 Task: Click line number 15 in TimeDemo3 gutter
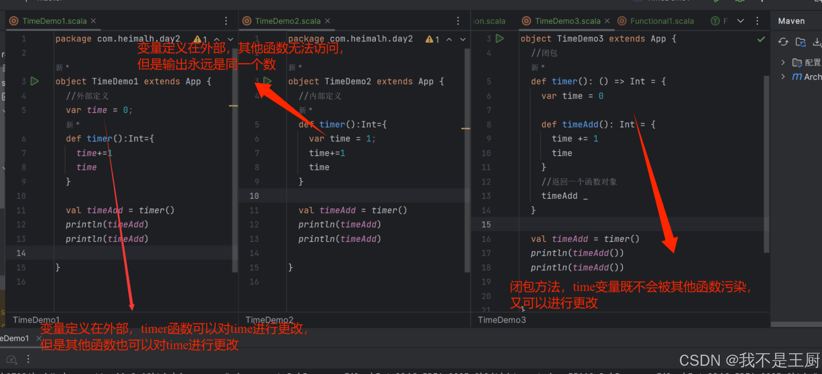pos(486,224)
